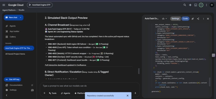Click the ENG-4060 (DevOps) list item
Screen dimensions: 216x99
pyautogui.click(x=78, y=57)
